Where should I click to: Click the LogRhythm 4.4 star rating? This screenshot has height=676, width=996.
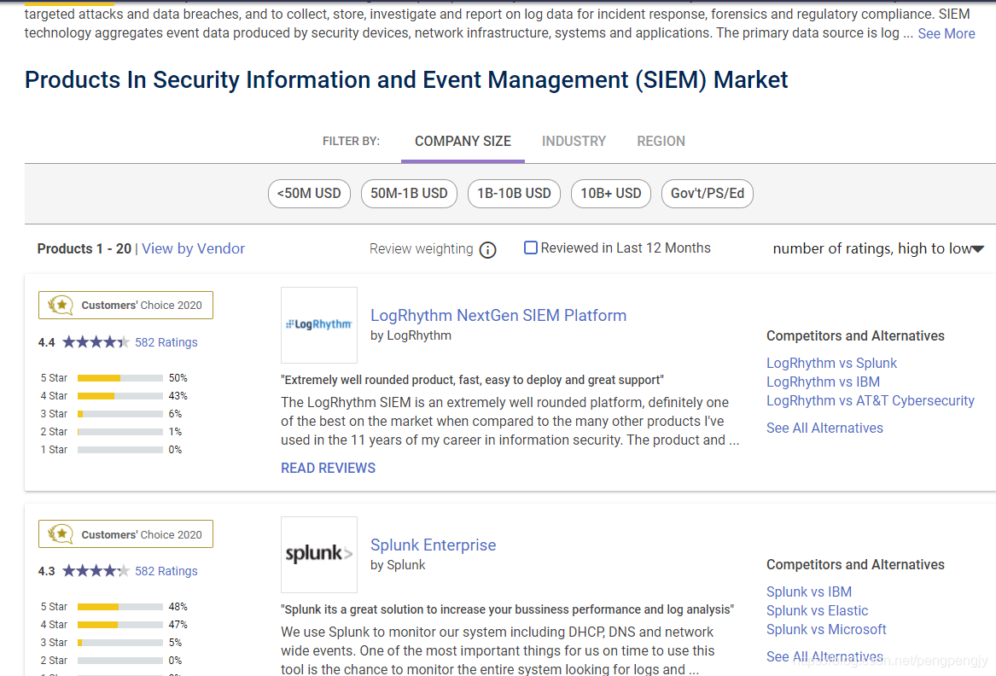coord(96,342)
